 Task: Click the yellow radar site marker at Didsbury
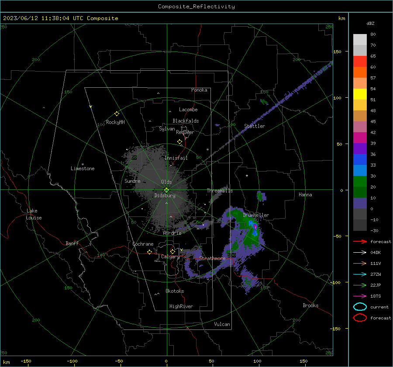[x=166, y=190]
